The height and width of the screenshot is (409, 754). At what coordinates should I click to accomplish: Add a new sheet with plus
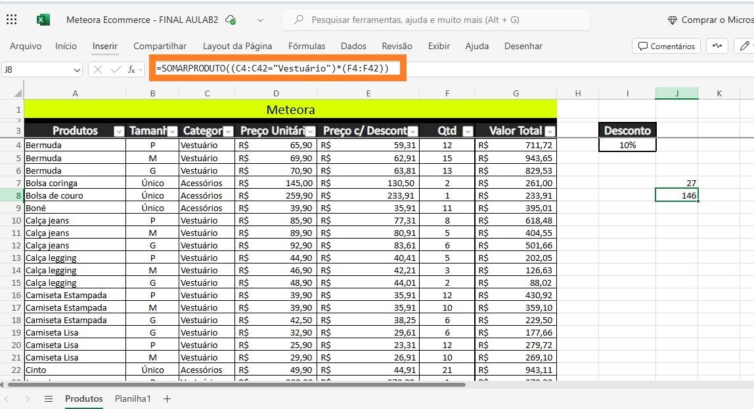click(x=167, y=399)
